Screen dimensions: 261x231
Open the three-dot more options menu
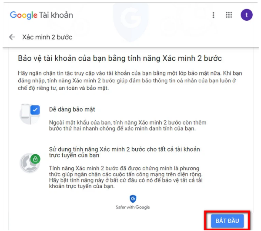[x=213, y=15]
